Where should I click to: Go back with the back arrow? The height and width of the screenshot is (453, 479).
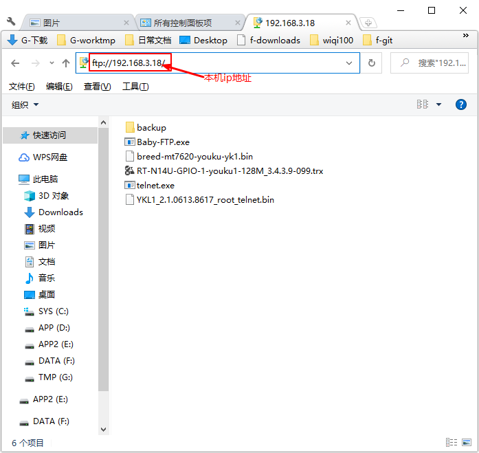click(15, 63)
